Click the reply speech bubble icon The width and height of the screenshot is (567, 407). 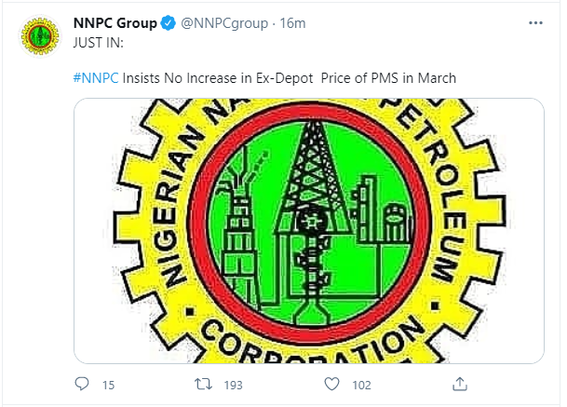(x=82, y=384)
